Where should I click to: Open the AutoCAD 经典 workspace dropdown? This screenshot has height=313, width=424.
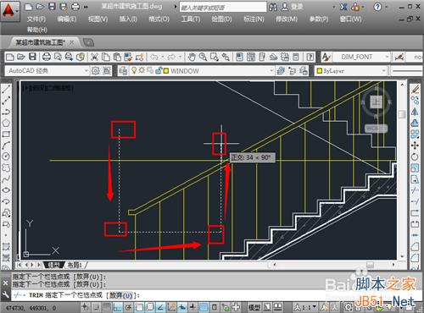click(x=86, y=71)
